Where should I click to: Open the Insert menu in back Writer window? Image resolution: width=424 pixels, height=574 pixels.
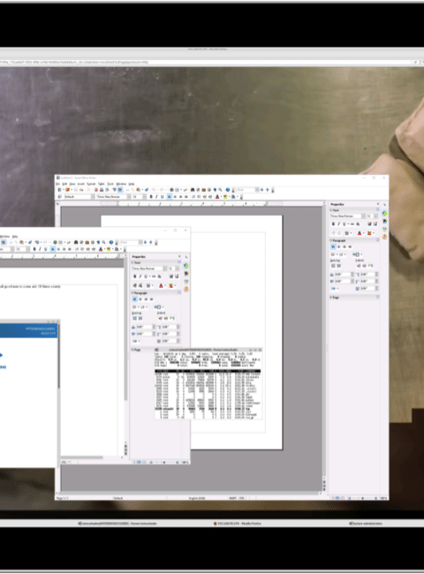81,184
